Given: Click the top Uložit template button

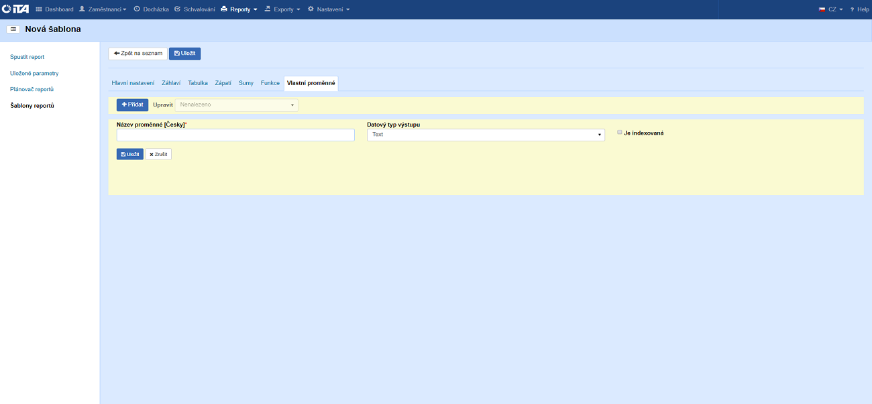Looking at the screenshot, I should tap(184, 54).
